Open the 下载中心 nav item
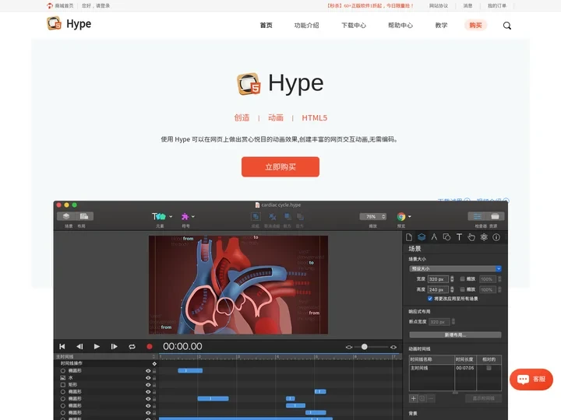Image resolution: width=561 pixels, height=420 pixels. (354, 26)
